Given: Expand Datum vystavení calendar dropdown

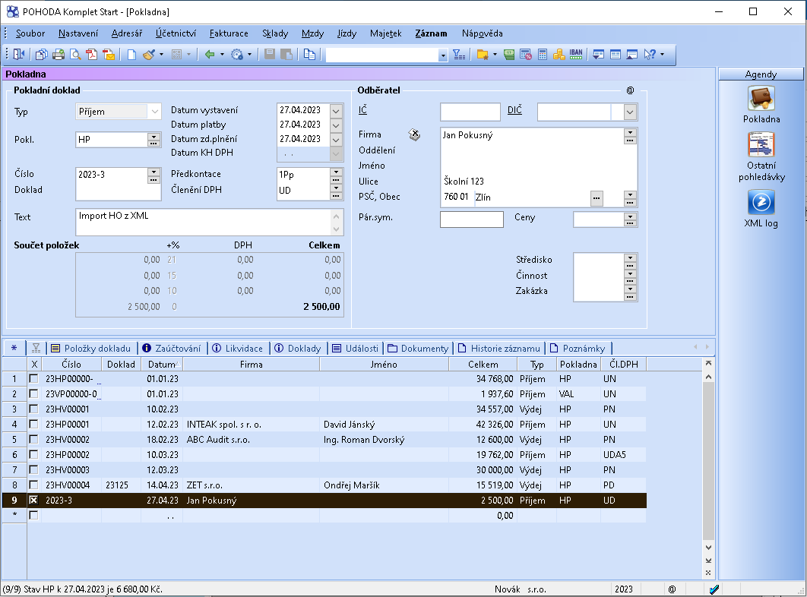Looking at the screenshot, I should pos(336,111).
